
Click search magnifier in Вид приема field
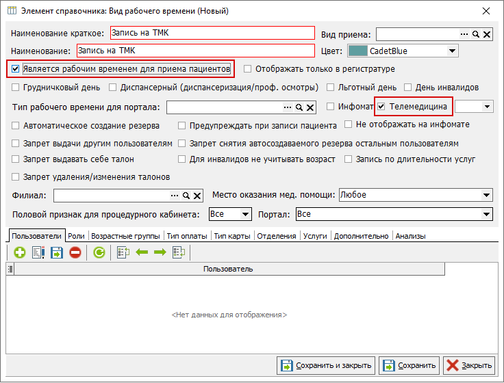pos(476,34)
